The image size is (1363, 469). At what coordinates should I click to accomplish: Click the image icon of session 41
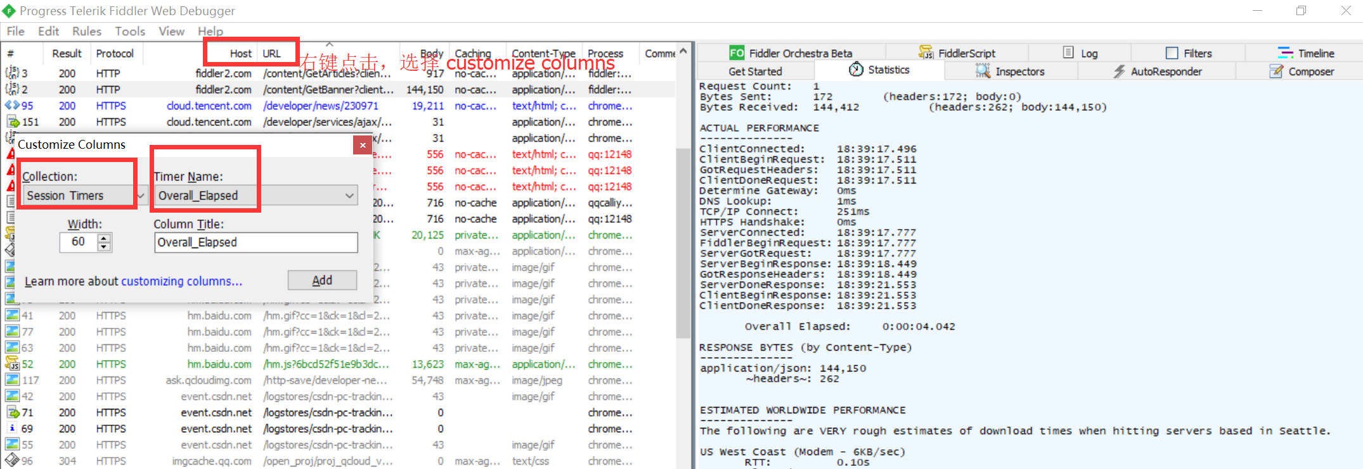point(12,315)
